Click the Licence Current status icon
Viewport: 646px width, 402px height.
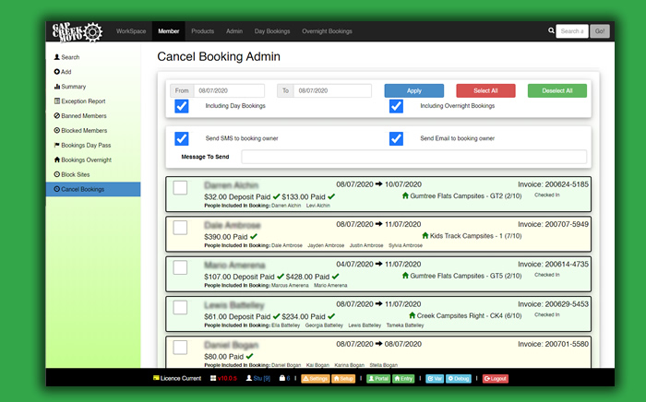(156, 378)
